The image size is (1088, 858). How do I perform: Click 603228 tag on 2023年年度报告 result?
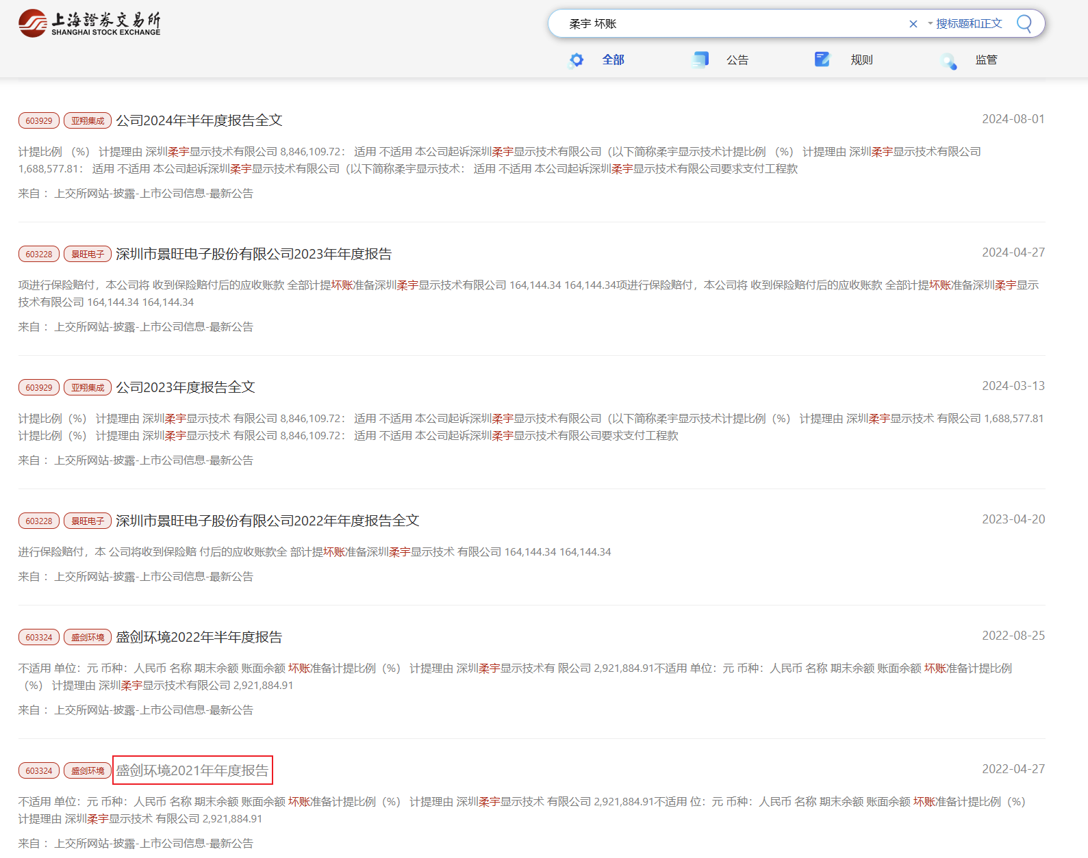(39, 254)
